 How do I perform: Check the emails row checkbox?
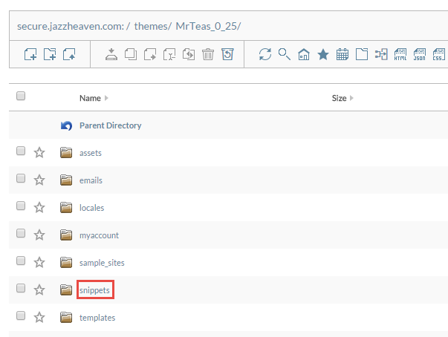click(x=21, y=178)
